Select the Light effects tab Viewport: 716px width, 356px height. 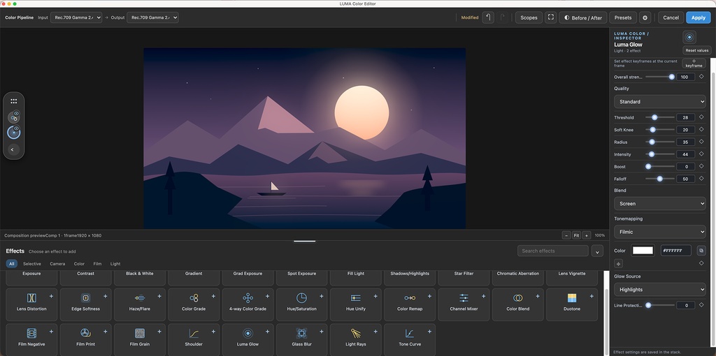(115, 263)
